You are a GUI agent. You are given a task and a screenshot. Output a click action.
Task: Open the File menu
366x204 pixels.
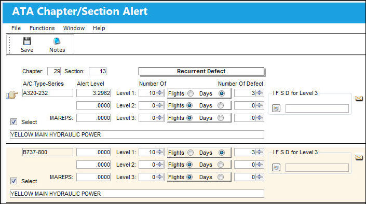pos(16,28)
